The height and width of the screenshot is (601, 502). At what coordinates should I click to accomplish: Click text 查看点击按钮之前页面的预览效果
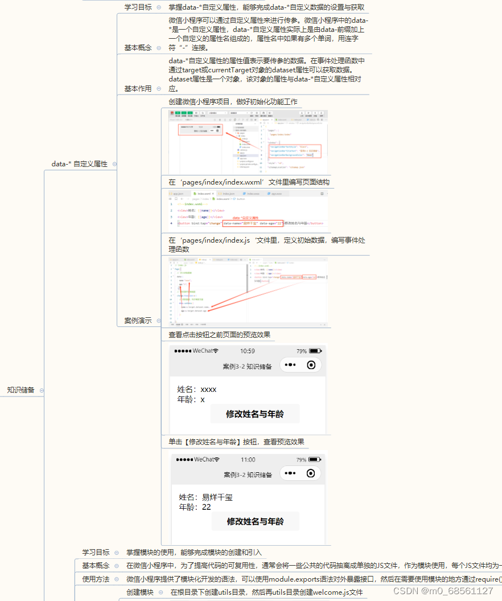click(219, 334)
